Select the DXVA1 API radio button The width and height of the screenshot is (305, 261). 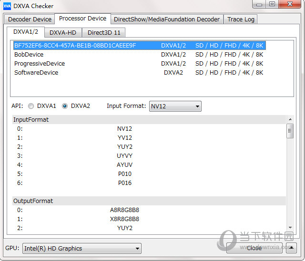click(x=31, y=106)
